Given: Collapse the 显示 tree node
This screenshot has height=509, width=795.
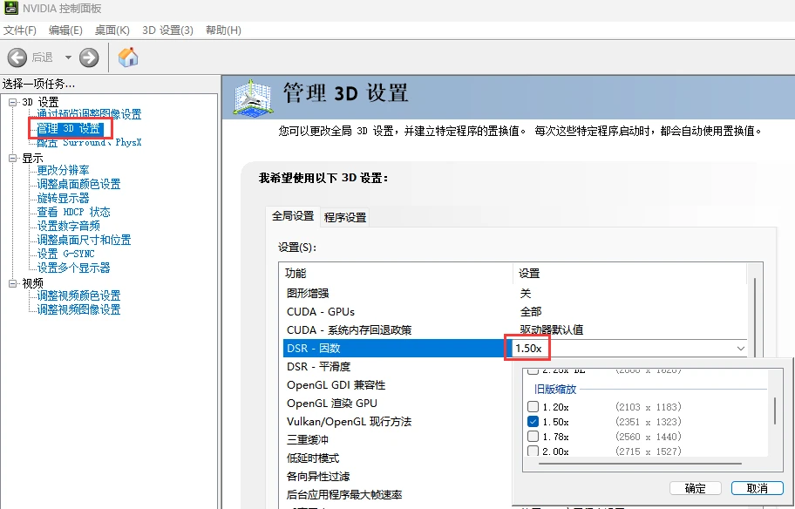Looking at the screenshot, I should pos(13,158).
